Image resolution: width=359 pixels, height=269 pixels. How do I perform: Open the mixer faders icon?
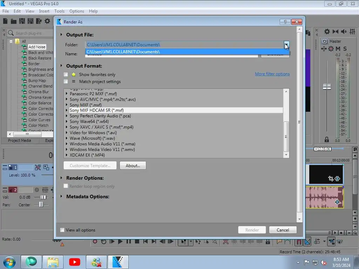[x=352, y=32]
